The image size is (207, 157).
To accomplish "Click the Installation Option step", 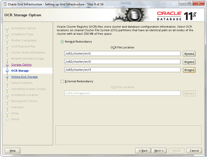I will point(23,28).
